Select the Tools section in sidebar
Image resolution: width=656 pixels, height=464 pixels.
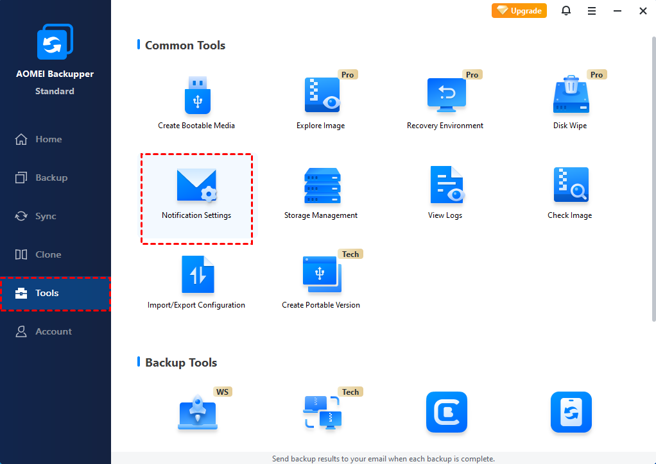point(55,294)
